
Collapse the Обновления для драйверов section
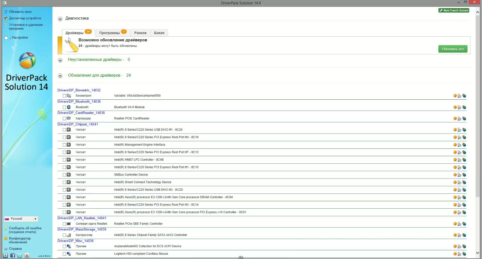pyautogui.click(x=60, y=75)
